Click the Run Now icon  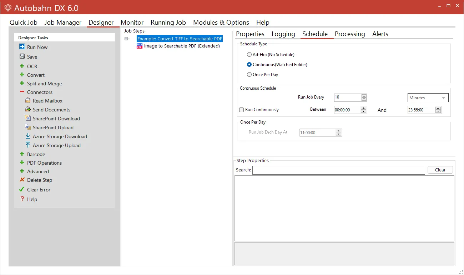22,47
